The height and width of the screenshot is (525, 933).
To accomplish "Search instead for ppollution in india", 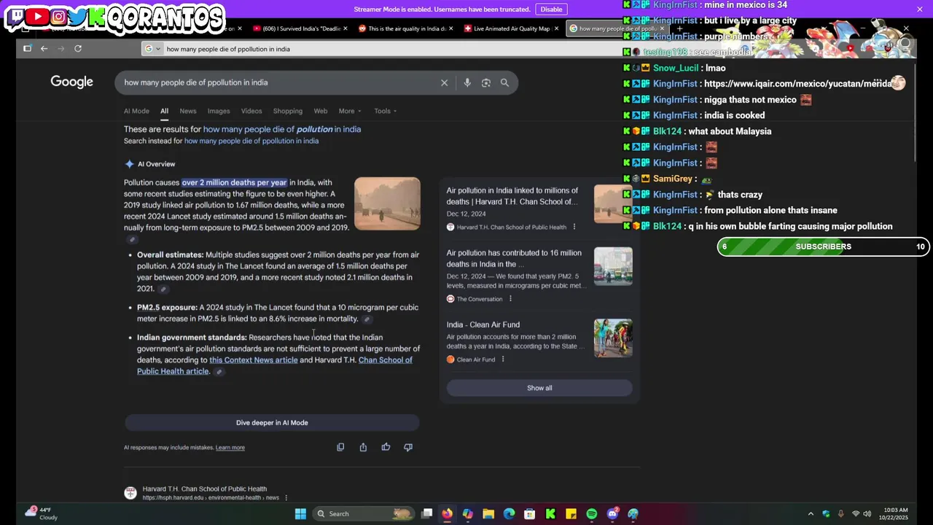I will pyautogui.click(x=251, y=141).
